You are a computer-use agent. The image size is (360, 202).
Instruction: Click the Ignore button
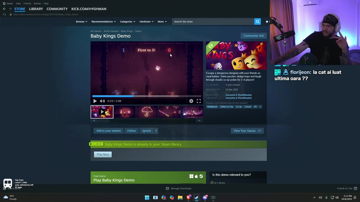(147, 131)
